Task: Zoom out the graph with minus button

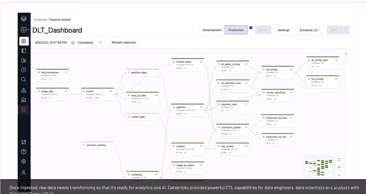Action: point(339,175)
